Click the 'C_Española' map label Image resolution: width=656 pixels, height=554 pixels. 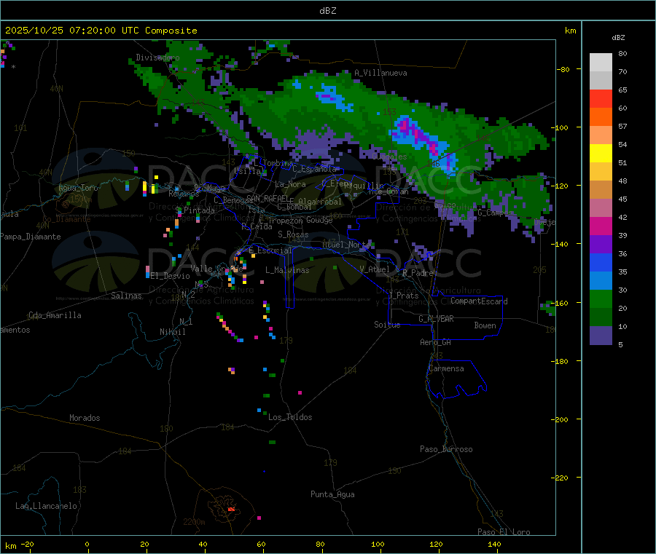pyautogui.click(x=314, y=169)
